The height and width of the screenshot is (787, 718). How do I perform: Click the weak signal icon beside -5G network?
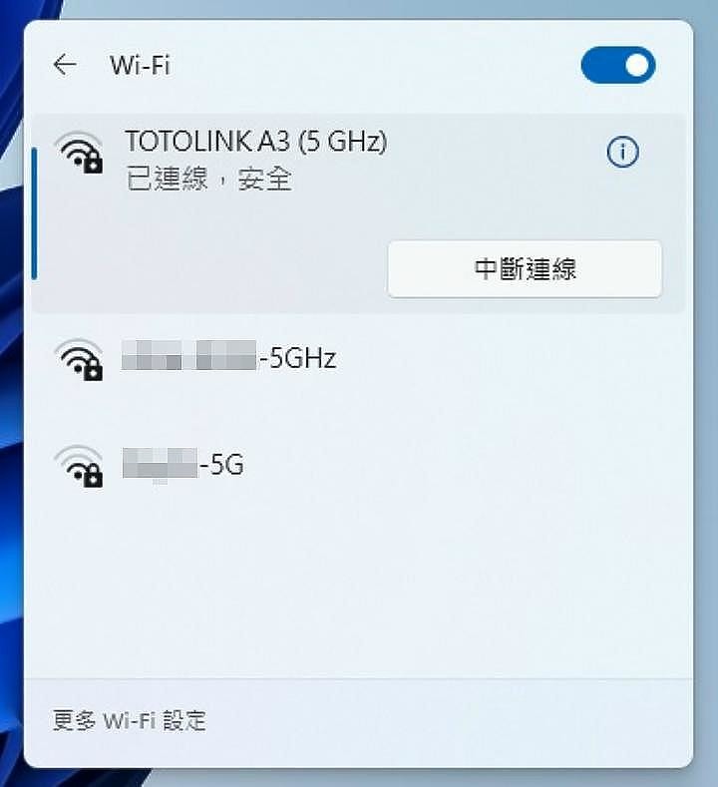pos(79,466)
